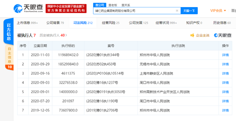The width and height of the screenshot is (236, 121).
Task: Switch to 查公司 search tab
Action: (x=99, y=5)
